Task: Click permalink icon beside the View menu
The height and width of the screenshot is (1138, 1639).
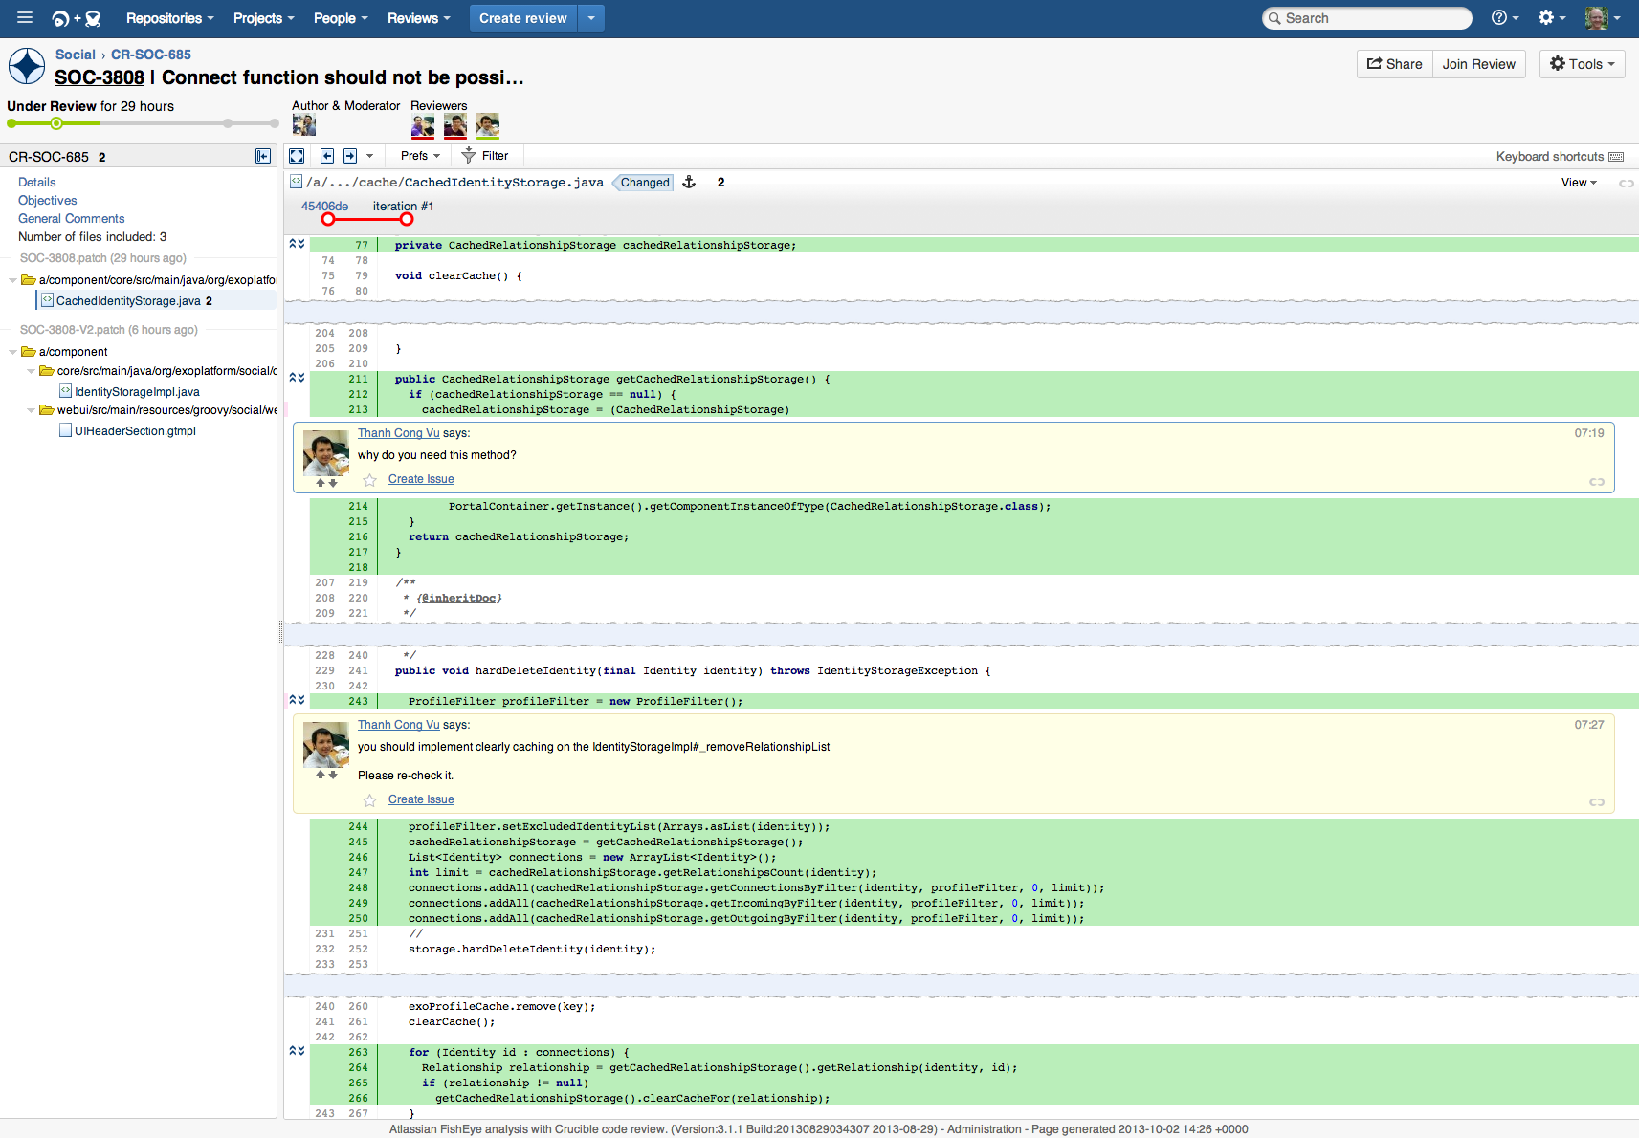Action: pyautogui.click(x=1626, y=183)
